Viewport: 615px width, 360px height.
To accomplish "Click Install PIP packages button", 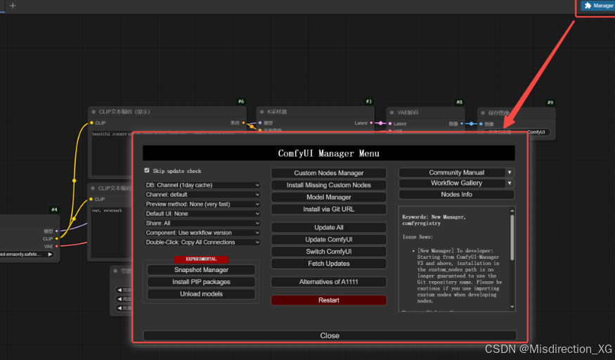I will [x=201, y=282].
